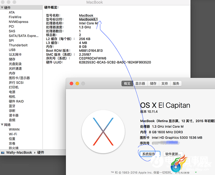Select SAS sidebar item
The width and height of the screenshot is (215, 175).
click(x=12, y=31)
